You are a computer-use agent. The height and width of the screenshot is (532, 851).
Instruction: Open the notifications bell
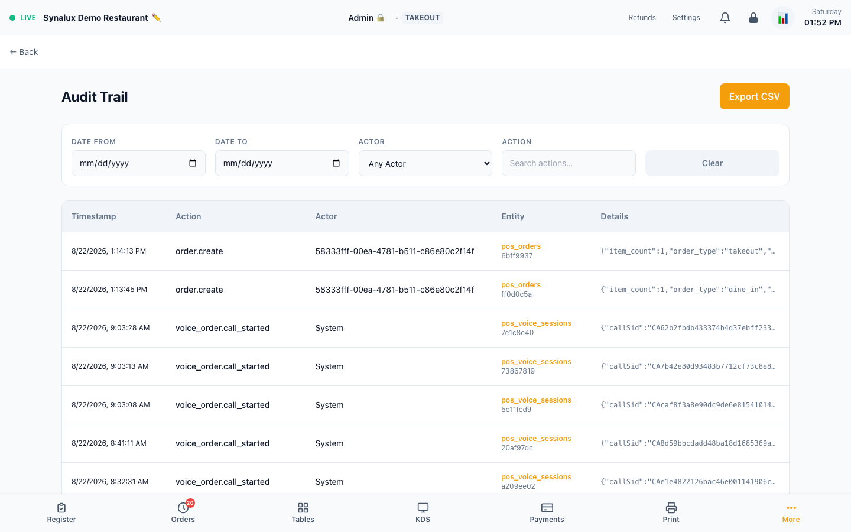(725, 18)
